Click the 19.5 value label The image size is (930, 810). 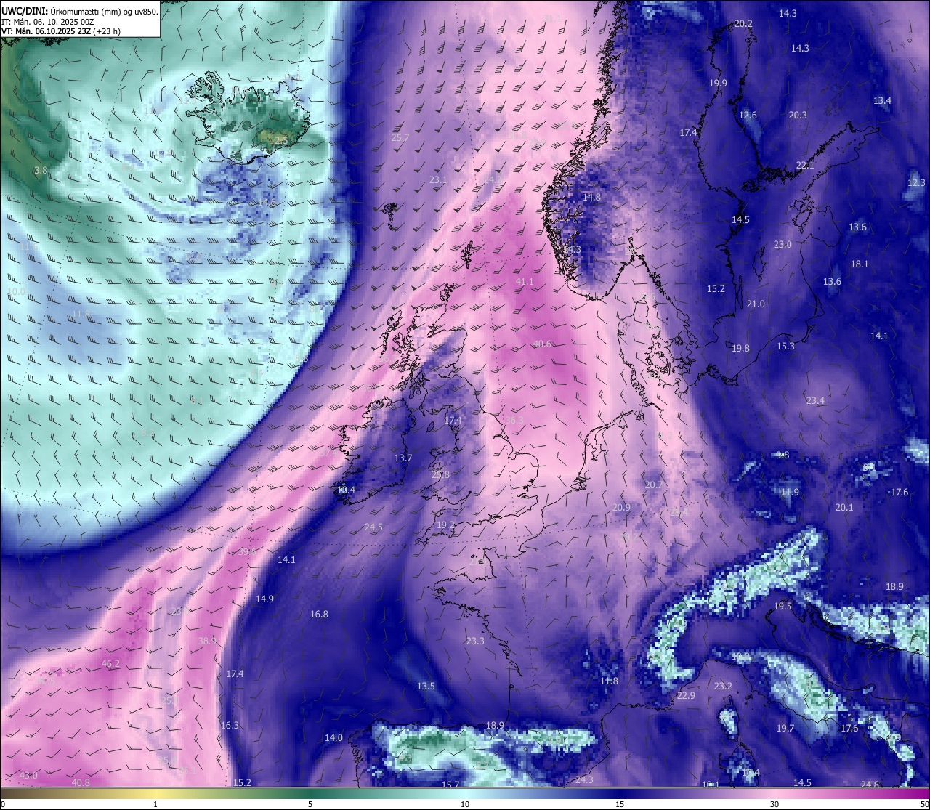click(783, 606)
